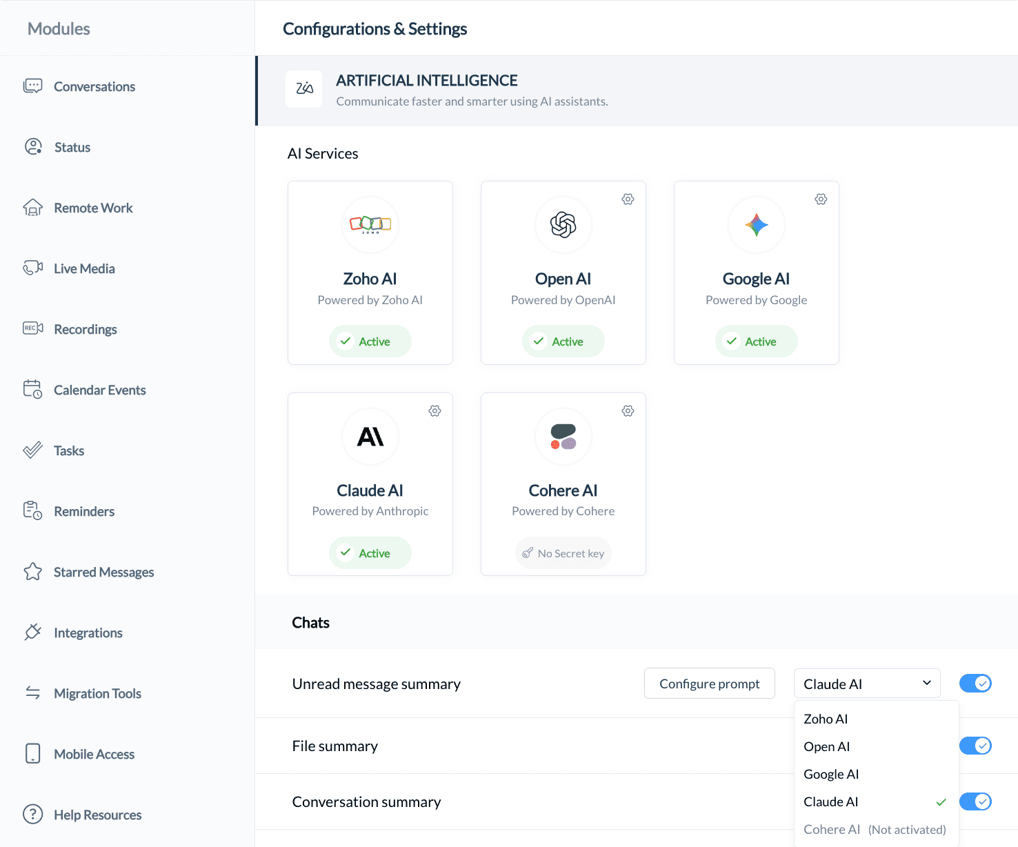This screenshot has height=847, width=1018.
Task: Collapse the Claude AI model dropdown
Action: point(867,684)
